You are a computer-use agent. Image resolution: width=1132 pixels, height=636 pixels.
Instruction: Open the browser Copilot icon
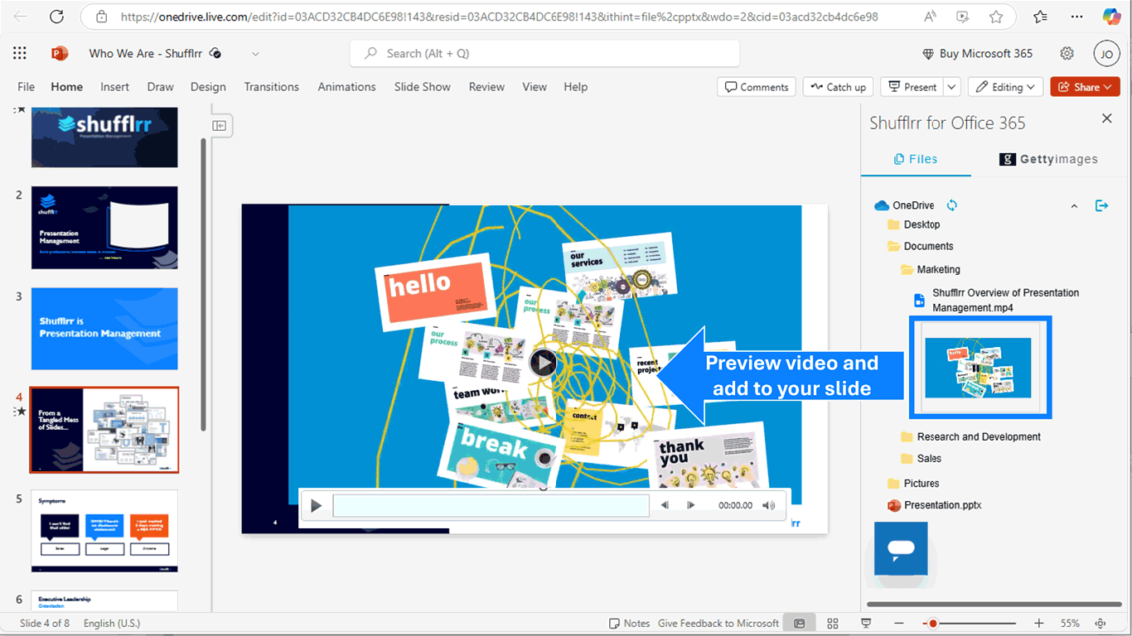pyautogui.click(x=1111, y=17)
